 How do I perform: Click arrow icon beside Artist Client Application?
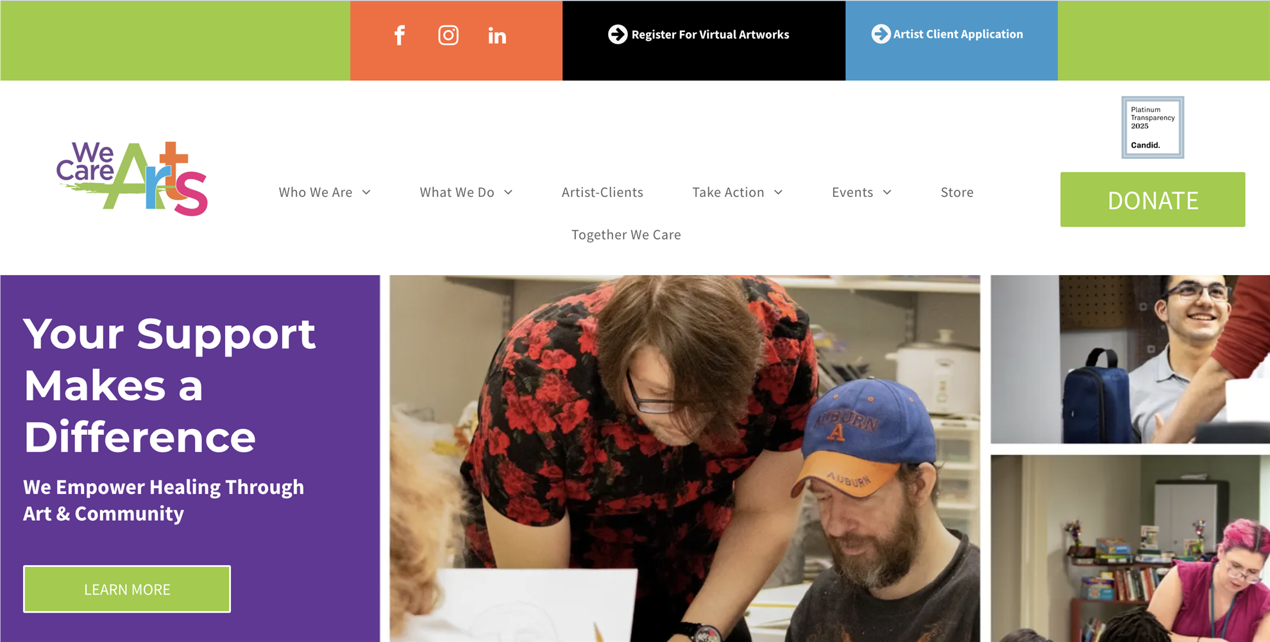(x=881, y=34)
